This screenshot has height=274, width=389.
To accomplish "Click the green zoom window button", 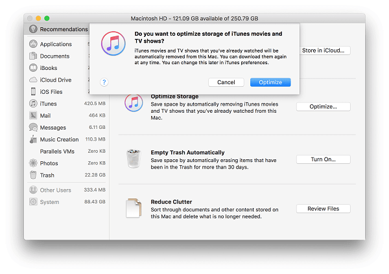I will 47,18.
